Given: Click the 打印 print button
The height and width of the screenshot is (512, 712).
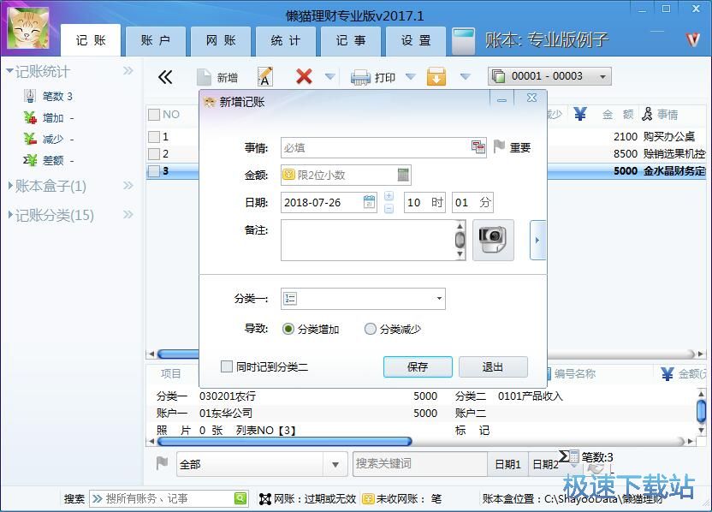Looking at the screenshot, I should click(x=373, y=77).
